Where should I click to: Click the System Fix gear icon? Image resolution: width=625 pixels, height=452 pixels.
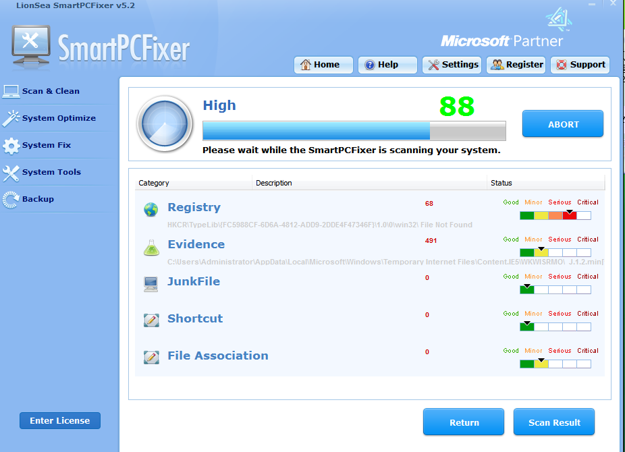pos(11,145)
